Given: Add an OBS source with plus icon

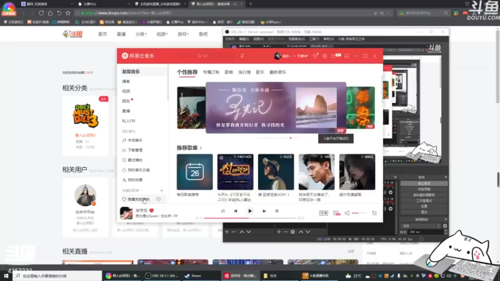Looking at the screenshot, I should [x=279, y=232].
